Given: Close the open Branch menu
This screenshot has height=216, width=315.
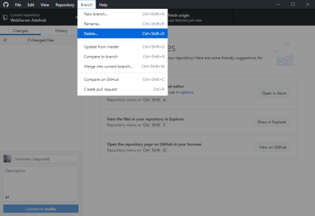Looking at the screenshot, I should pos(86,5).
